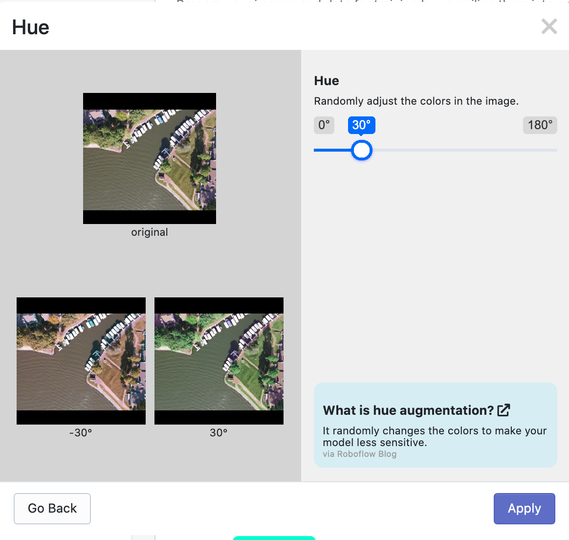The width and height of the screenshot is (569, 540).
Task: View the 30° hue preview image
Action: pos(219,360)
